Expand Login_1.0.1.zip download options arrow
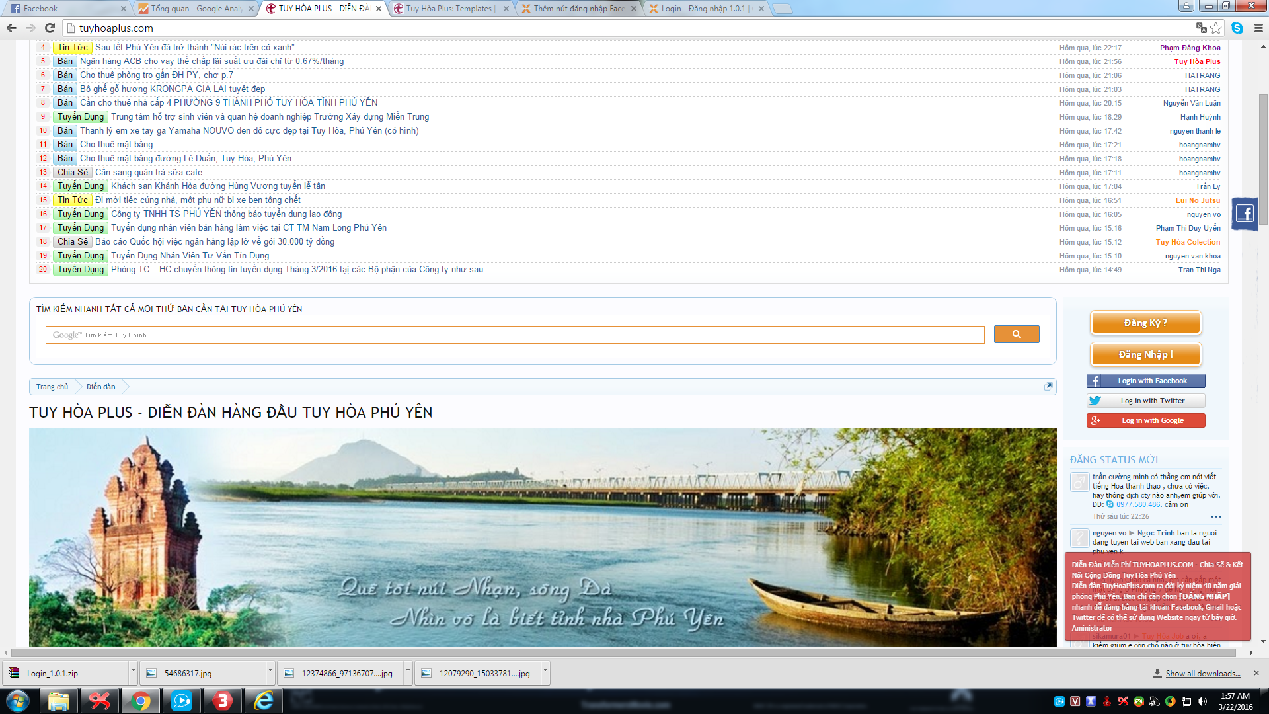1269x714 pixels. pos(133,672)
